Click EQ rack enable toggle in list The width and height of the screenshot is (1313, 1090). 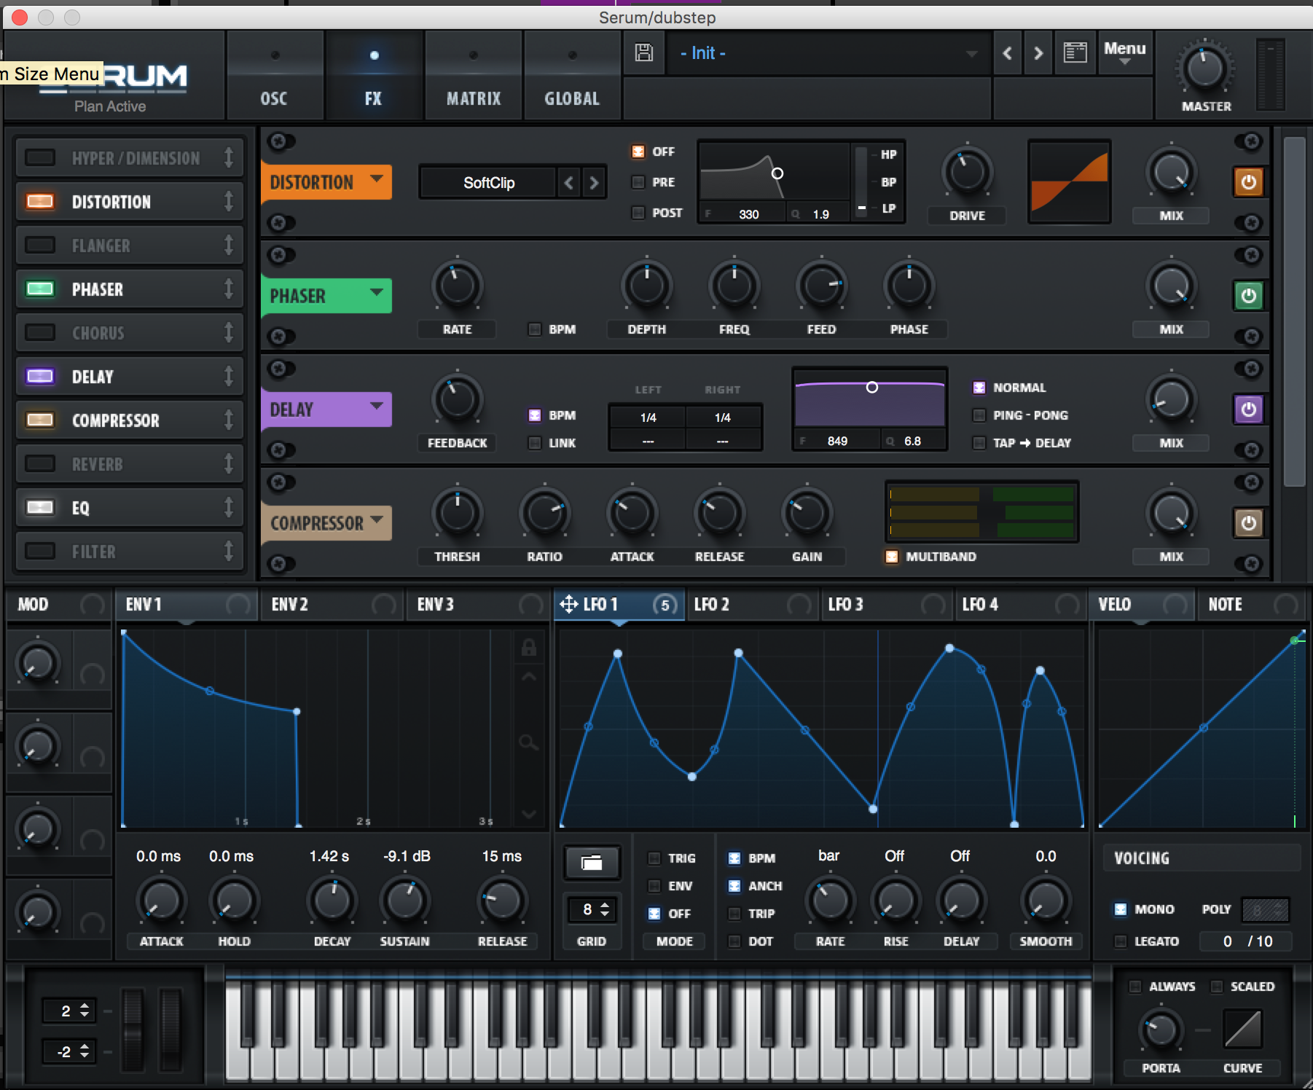tap(40, 508)
